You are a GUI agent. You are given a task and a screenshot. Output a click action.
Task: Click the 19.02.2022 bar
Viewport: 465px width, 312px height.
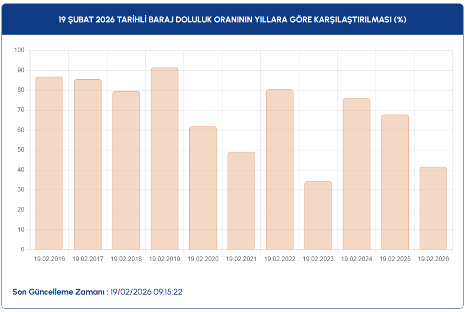tap(279, 170)
